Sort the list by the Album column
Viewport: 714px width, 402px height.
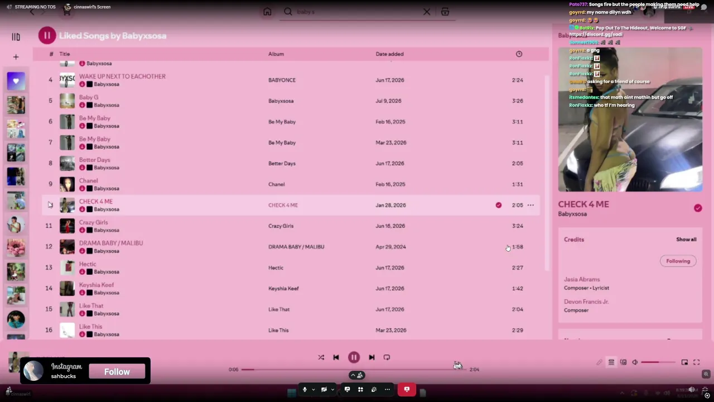click(276, 54)
